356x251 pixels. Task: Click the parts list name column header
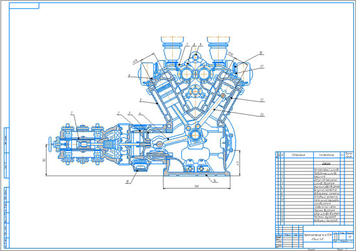point(326,155)
